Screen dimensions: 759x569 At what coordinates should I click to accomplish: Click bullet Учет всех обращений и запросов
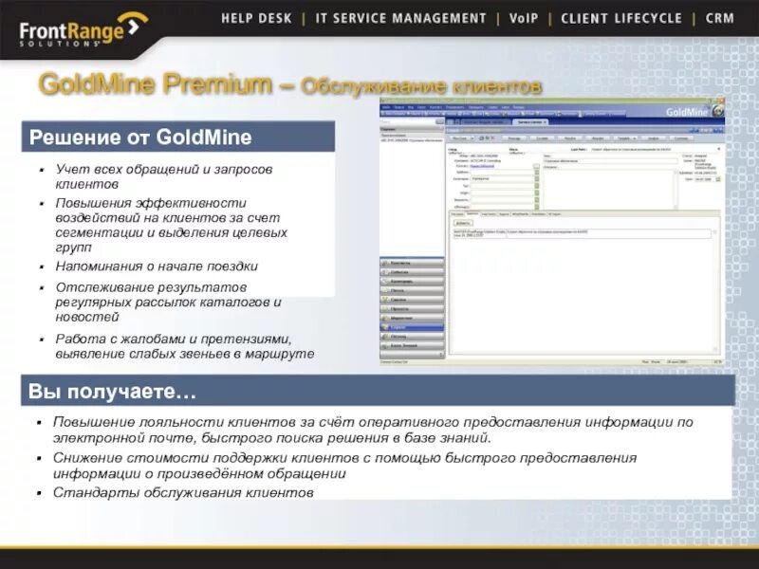(x=164, y=176)
